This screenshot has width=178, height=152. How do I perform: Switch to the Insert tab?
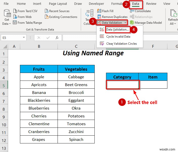pyautogui.click(x=37, y=4)
